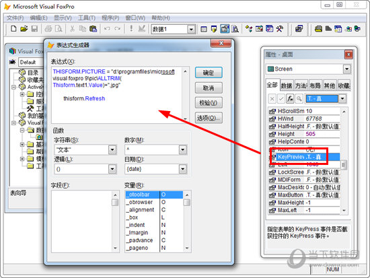This screenshot has height=278, width=370.
Task: Toggle the highlighted Properties Window toolbar icon
Action: click(x=225, y=29)
